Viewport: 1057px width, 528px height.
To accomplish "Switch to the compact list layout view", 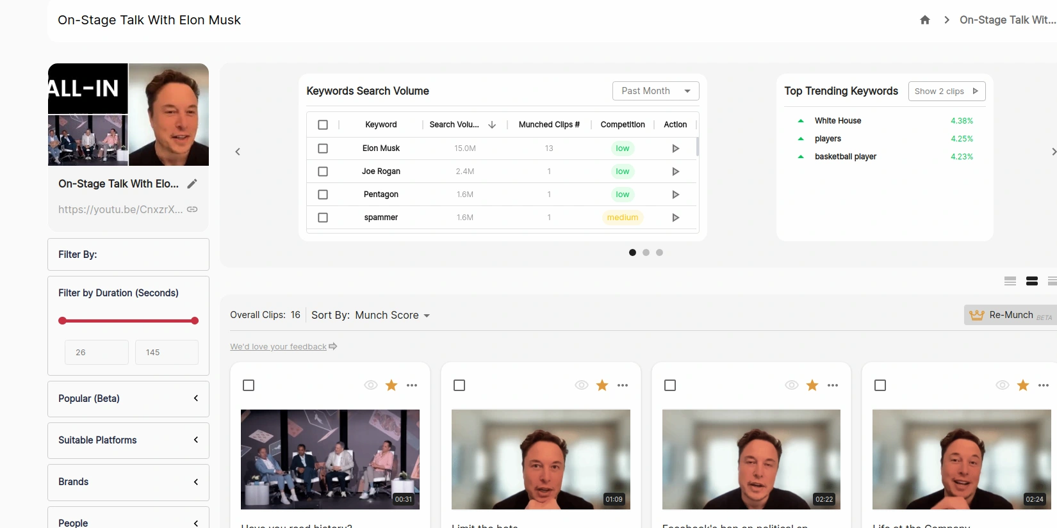I will pyautogui.click(x=1010, y=281).
